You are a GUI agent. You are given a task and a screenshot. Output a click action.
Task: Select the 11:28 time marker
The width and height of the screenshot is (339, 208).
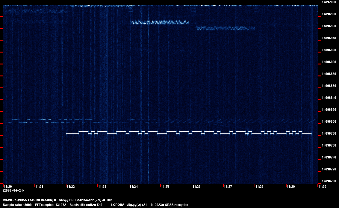click(x=259, y=187)
